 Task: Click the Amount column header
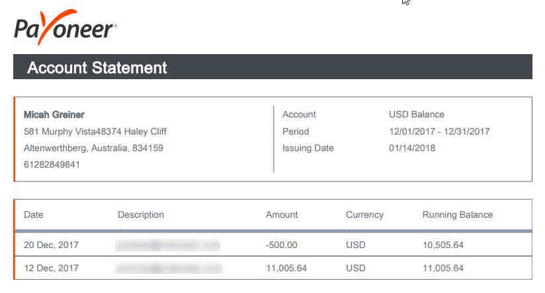point(282,214)
